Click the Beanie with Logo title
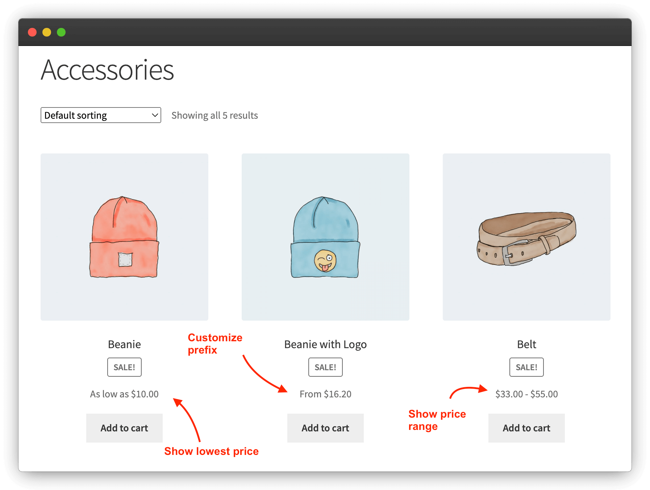 (x=325, y=344)
